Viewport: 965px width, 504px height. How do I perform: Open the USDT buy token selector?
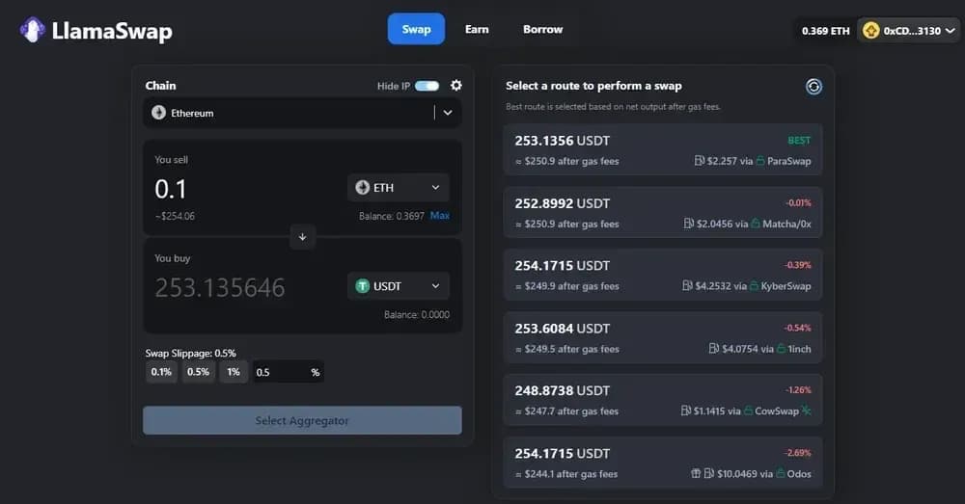(398, 286)
